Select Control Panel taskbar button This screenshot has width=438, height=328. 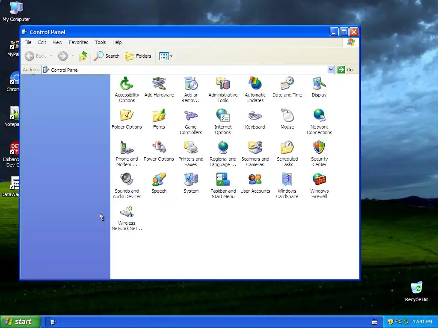coord(53,322)
